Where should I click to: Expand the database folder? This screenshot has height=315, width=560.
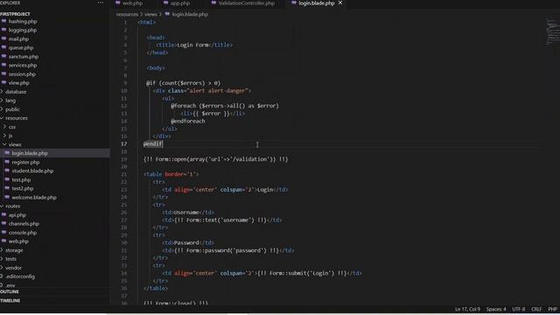coord(16,92)
